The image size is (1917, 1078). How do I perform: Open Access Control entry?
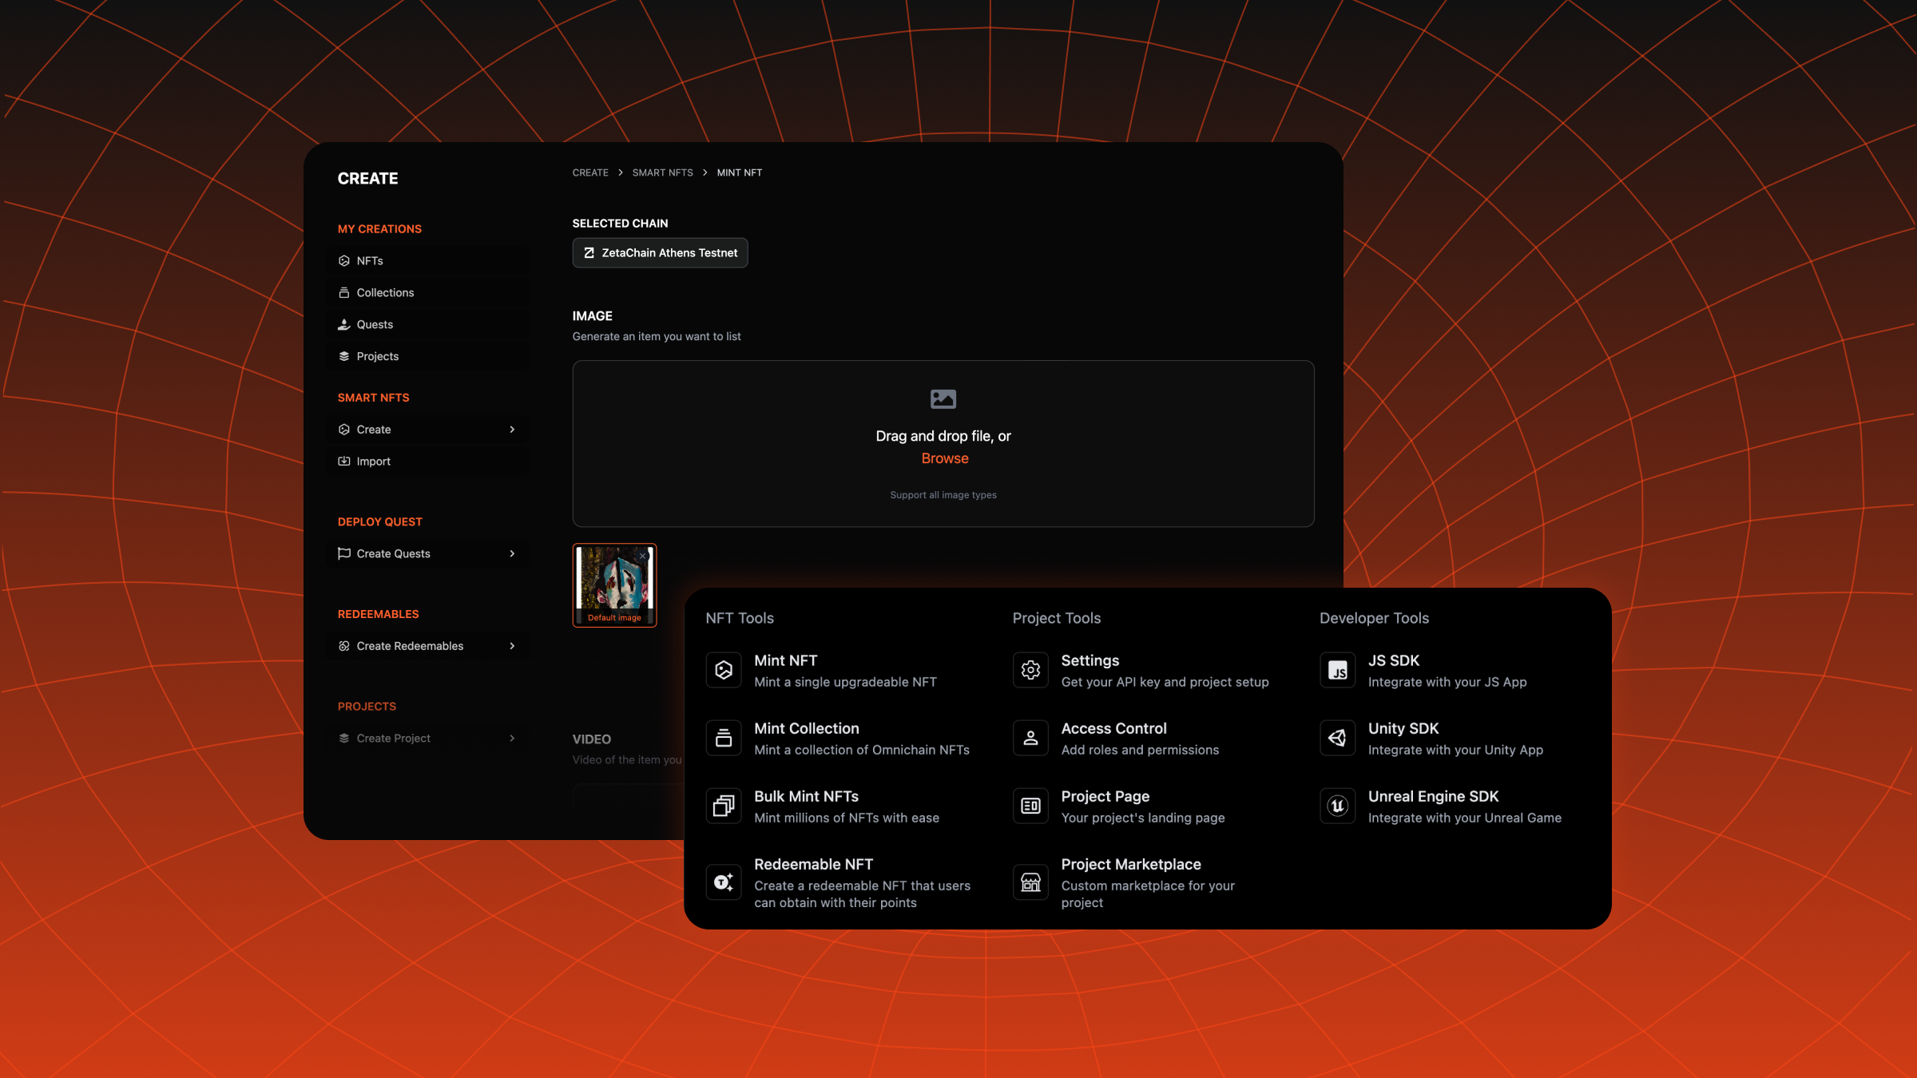pyautogui.click(x=1117, y=739)
